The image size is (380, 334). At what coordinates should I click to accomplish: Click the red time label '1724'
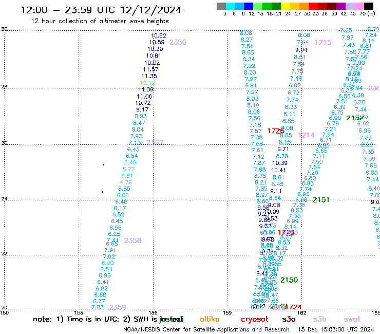pos(294,307)
